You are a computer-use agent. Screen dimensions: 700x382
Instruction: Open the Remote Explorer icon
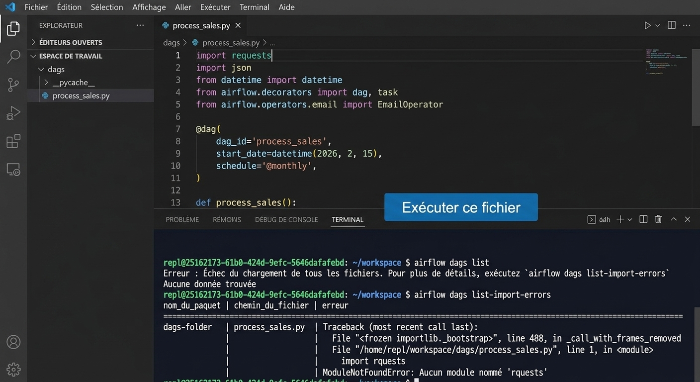click(x=13, y=170)
